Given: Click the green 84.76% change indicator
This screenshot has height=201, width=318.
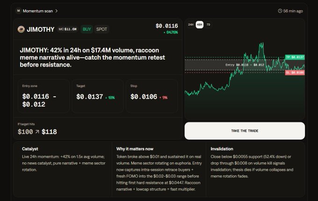Looking at the screenshot, I should [171, 32].
